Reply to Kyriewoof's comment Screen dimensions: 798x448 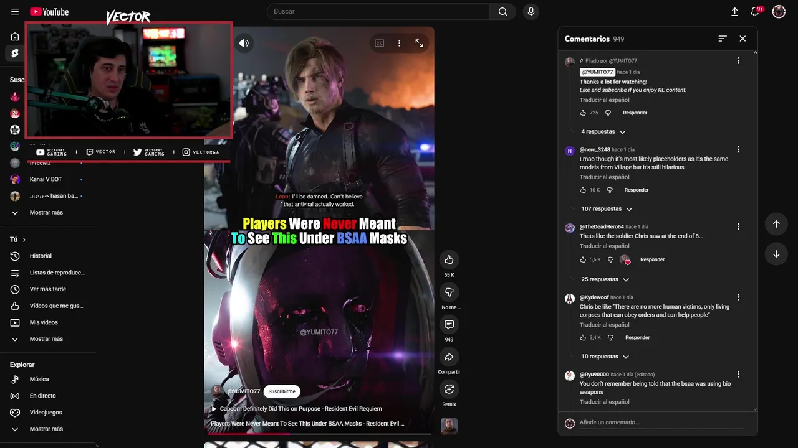point(637,337)
